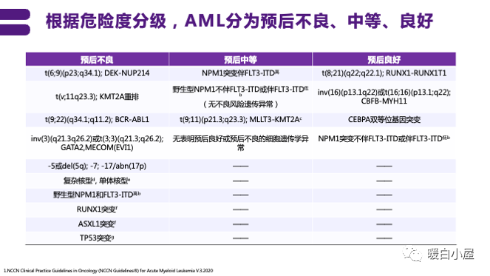Select the GATA2,MECOM(EVI1) cell
Image resolution: width=490 pixels, height=276 pixels.
pyautogui.click(x=97, y=143)
